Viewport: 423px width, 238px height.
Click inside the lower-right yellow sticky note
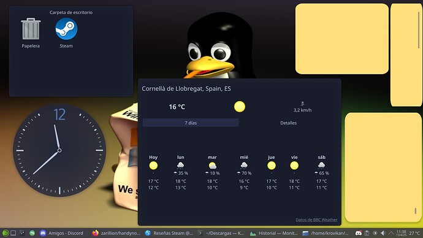(383, 167)
